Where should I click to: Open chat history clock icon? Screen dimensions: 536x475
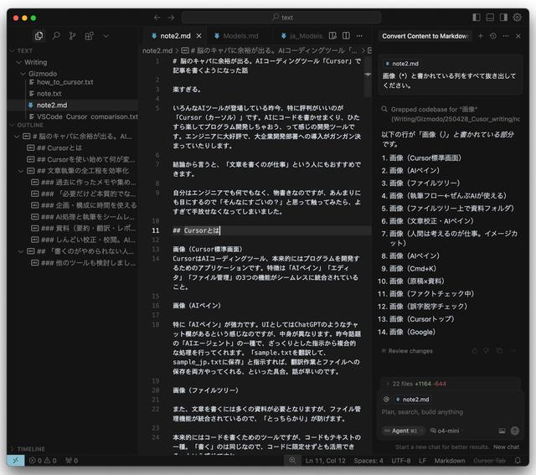pos(493,36)
